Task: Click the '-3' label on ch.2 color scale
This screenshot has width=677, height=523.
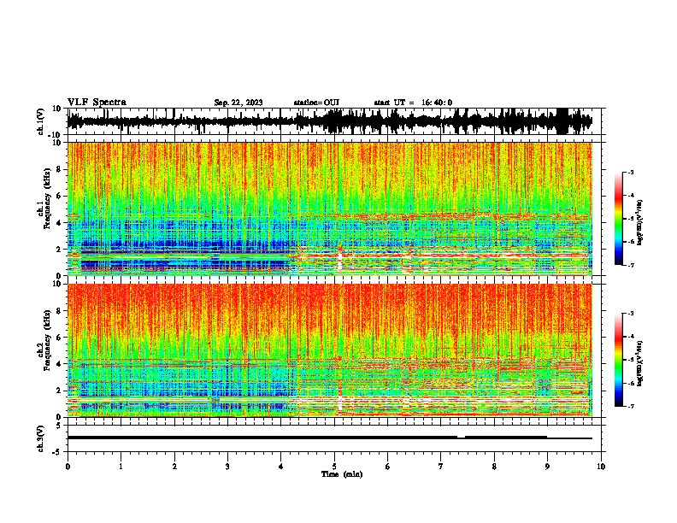Action: [x=630, y=314]
